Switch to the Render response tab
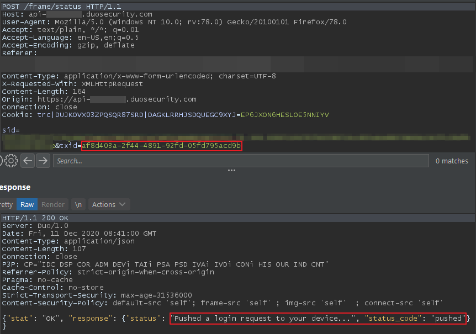Screen dimensions: 476x334 (53, 204)
